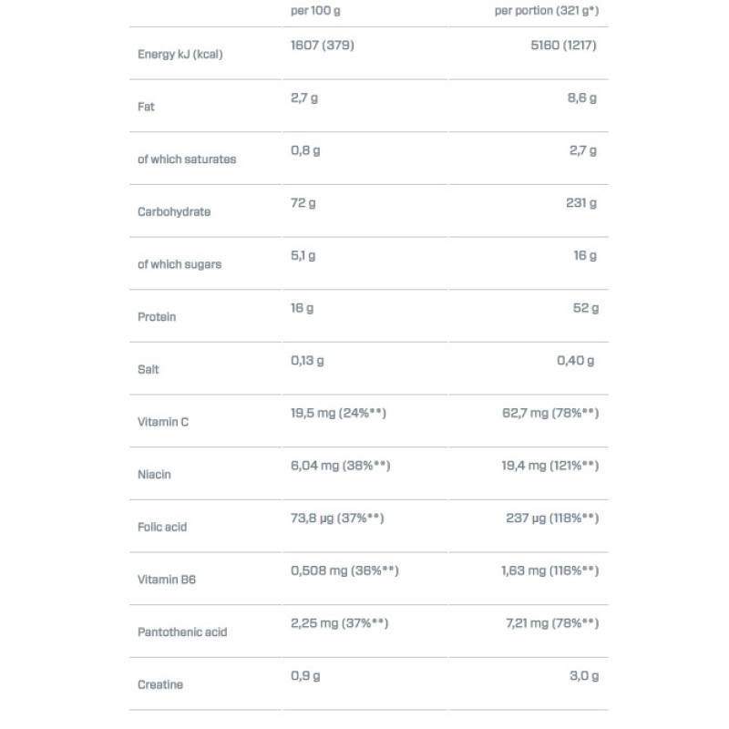729x729 pixels.
Task: Select the 'Fat' row label
Action: click(146, 107)
